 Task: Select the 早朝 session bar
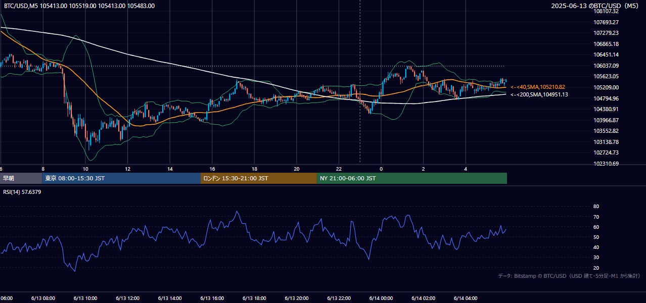click(21, 178)
